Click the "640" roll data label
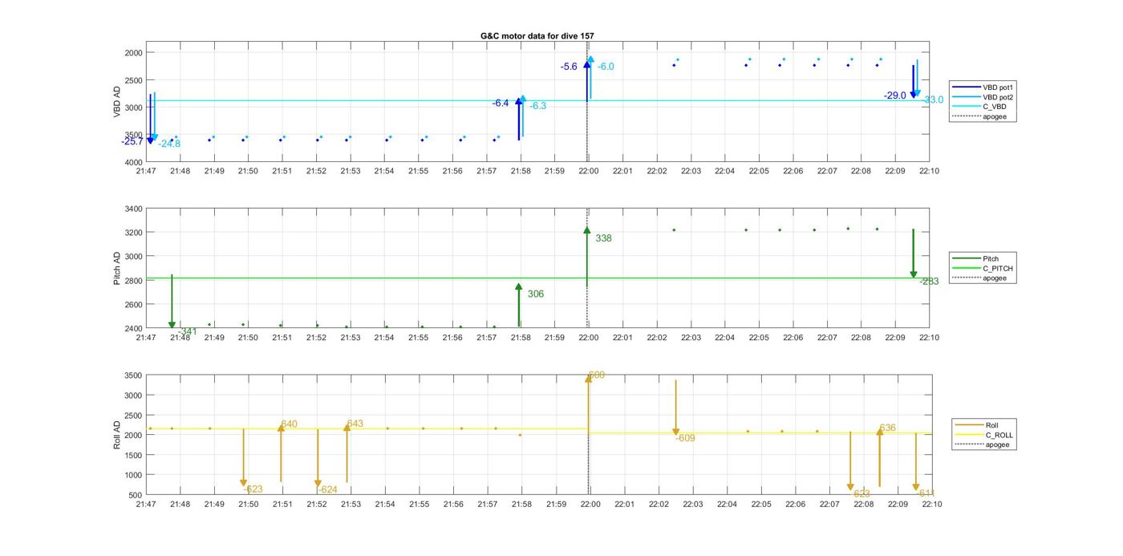The height and width of the screenshot is (556, 1123). (x=289, y=424)
